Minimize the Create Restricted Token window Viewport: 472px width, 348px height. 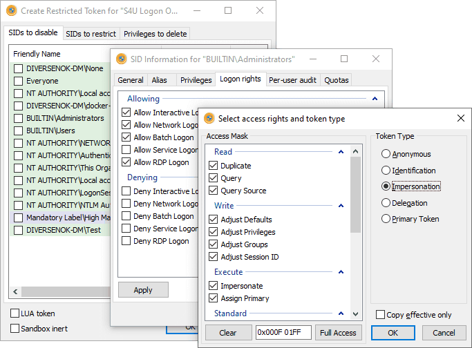pyautogui.click(x=229, y=10)
